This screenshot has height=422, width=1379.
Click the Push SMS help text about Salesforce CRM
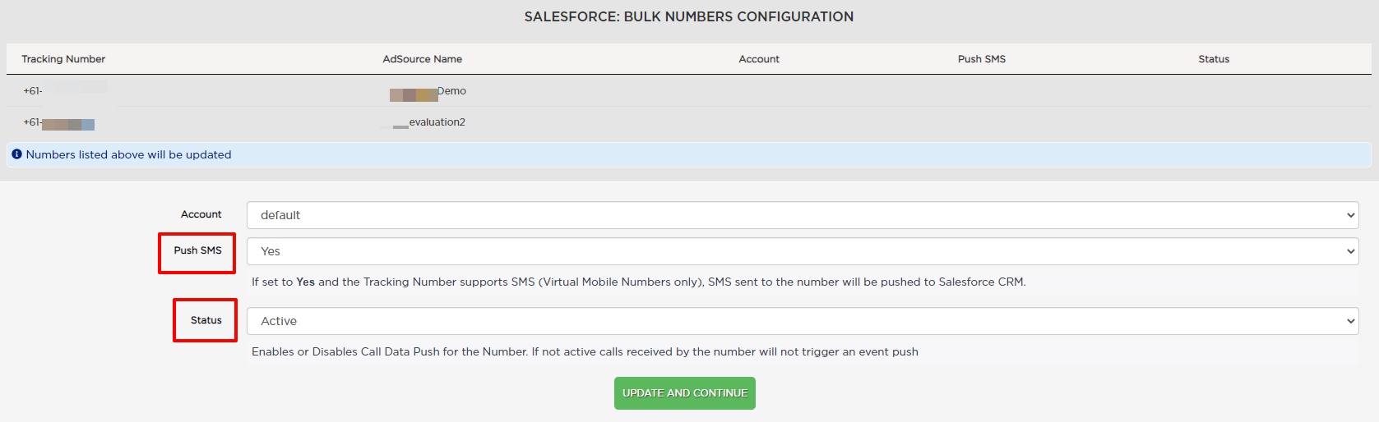[639, 282]
